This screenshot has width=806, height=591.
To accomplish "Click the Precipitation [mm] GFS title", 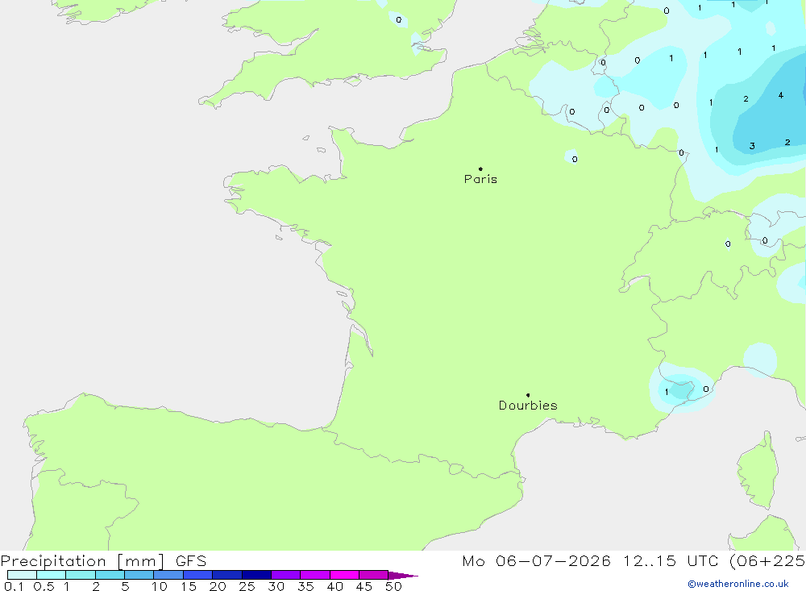I will click(x=103, y=560).
